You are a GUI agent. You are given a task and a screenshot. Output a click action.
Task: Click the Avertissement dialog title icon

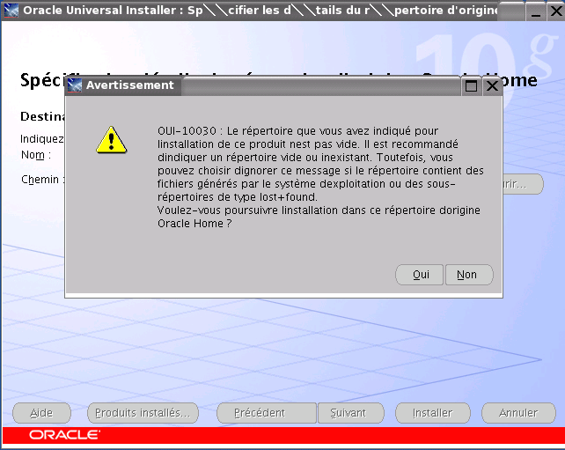coord(75,85)
